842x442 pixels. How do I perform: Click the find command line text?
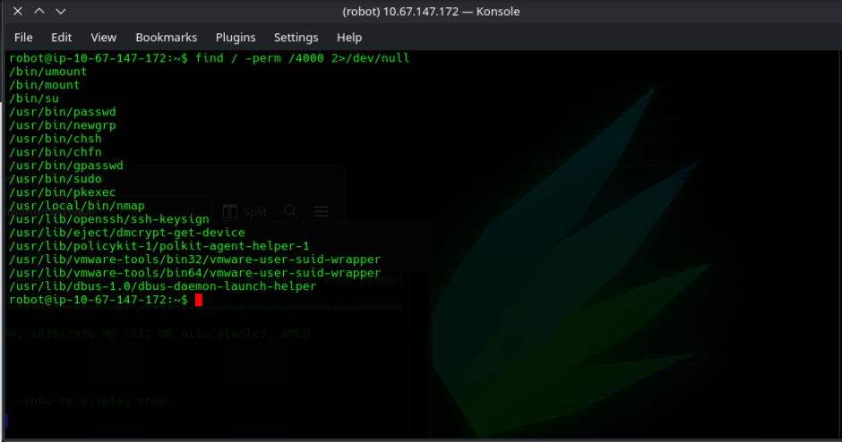[302, 58]
